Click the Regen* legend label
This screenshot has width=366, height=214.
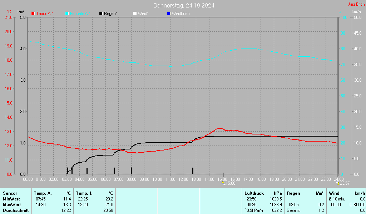pyautogui.click(x=110, y=14)
